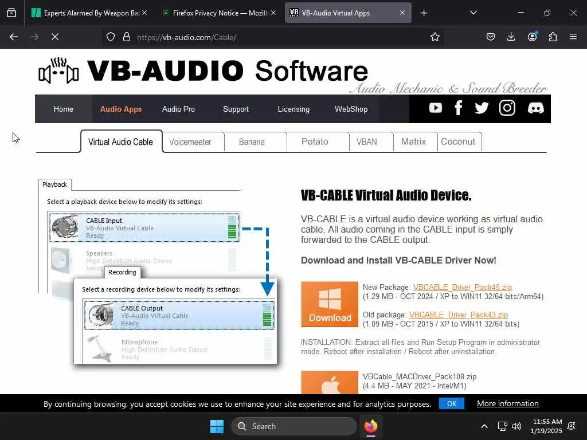Open the Firefox View icon
This screenshot has height=440, width=587.
coord(11,13)
